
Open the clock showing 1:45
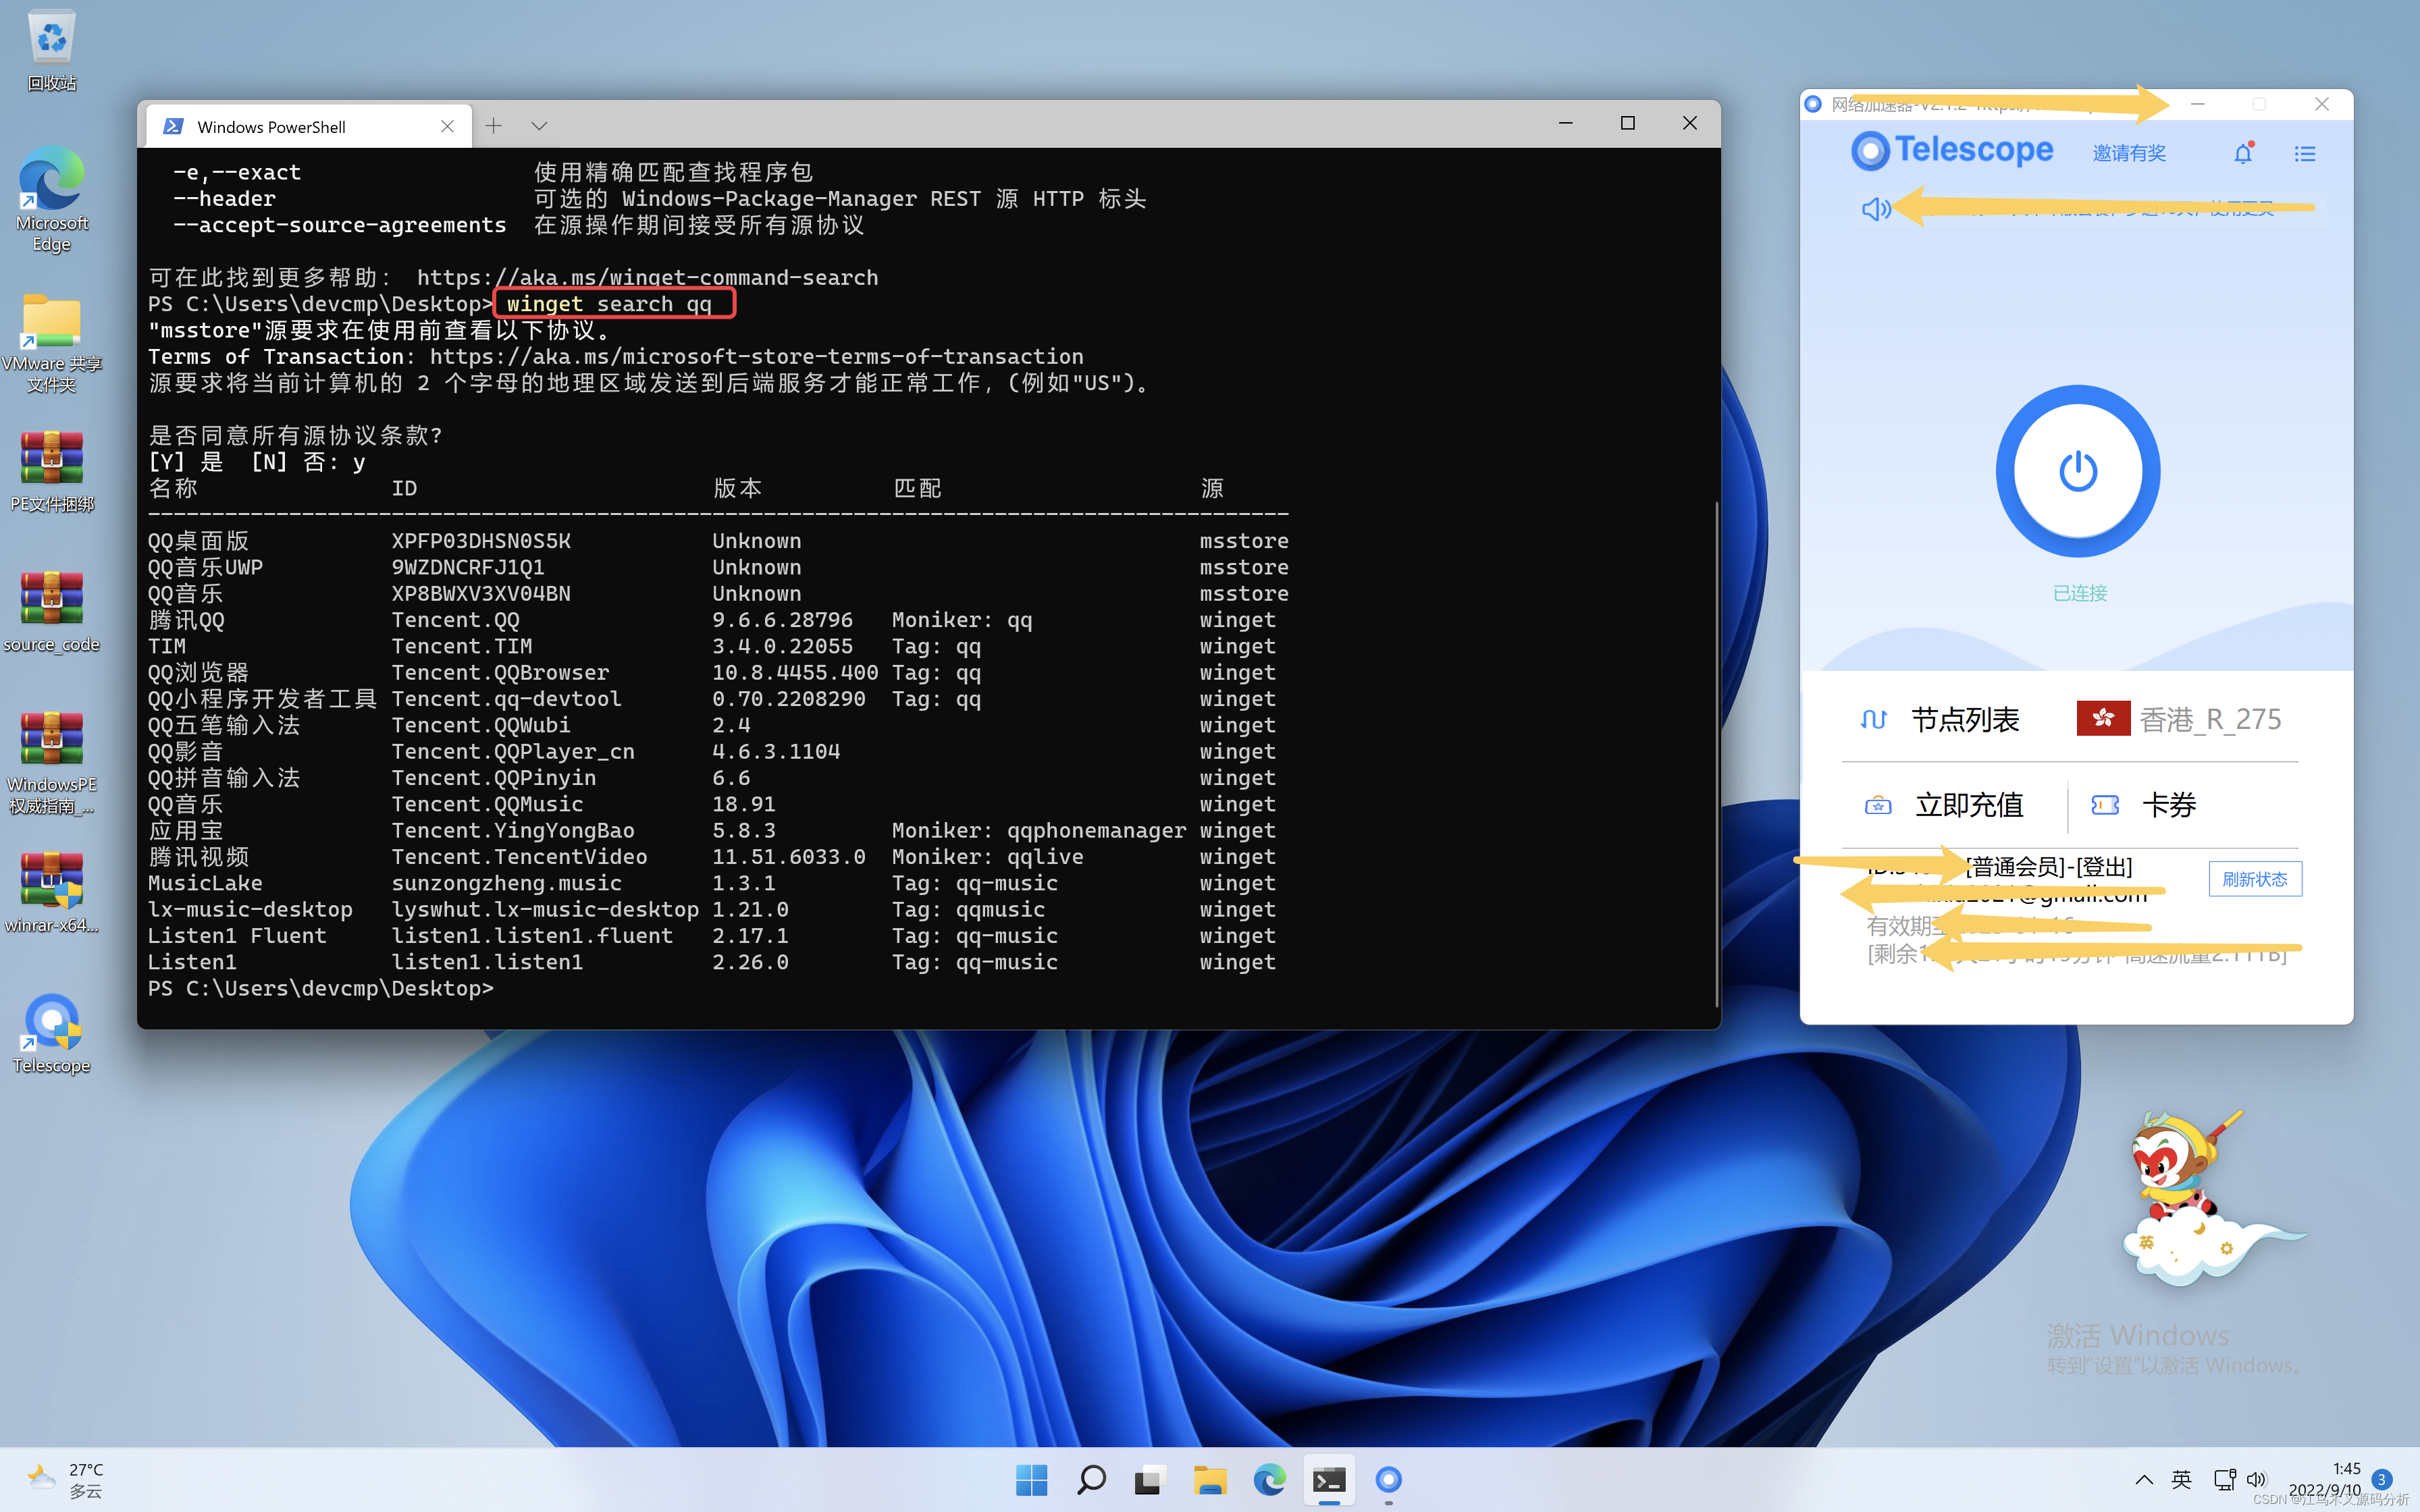pyautogui.click(x=2324, y=1480)
